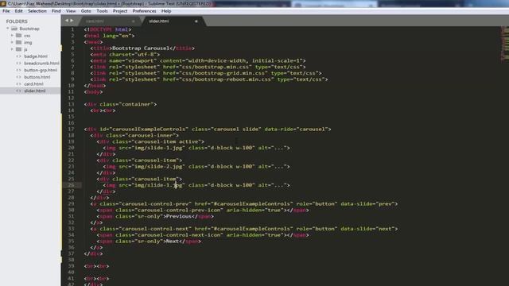Open card.html in sidebar
This screenshot has width=509, height=286.
tap(33, 83)
